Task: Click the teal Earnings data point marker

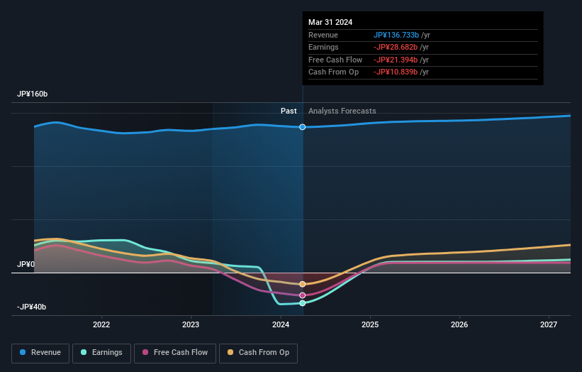Action: pyautogui.click(x=303, y=303)
